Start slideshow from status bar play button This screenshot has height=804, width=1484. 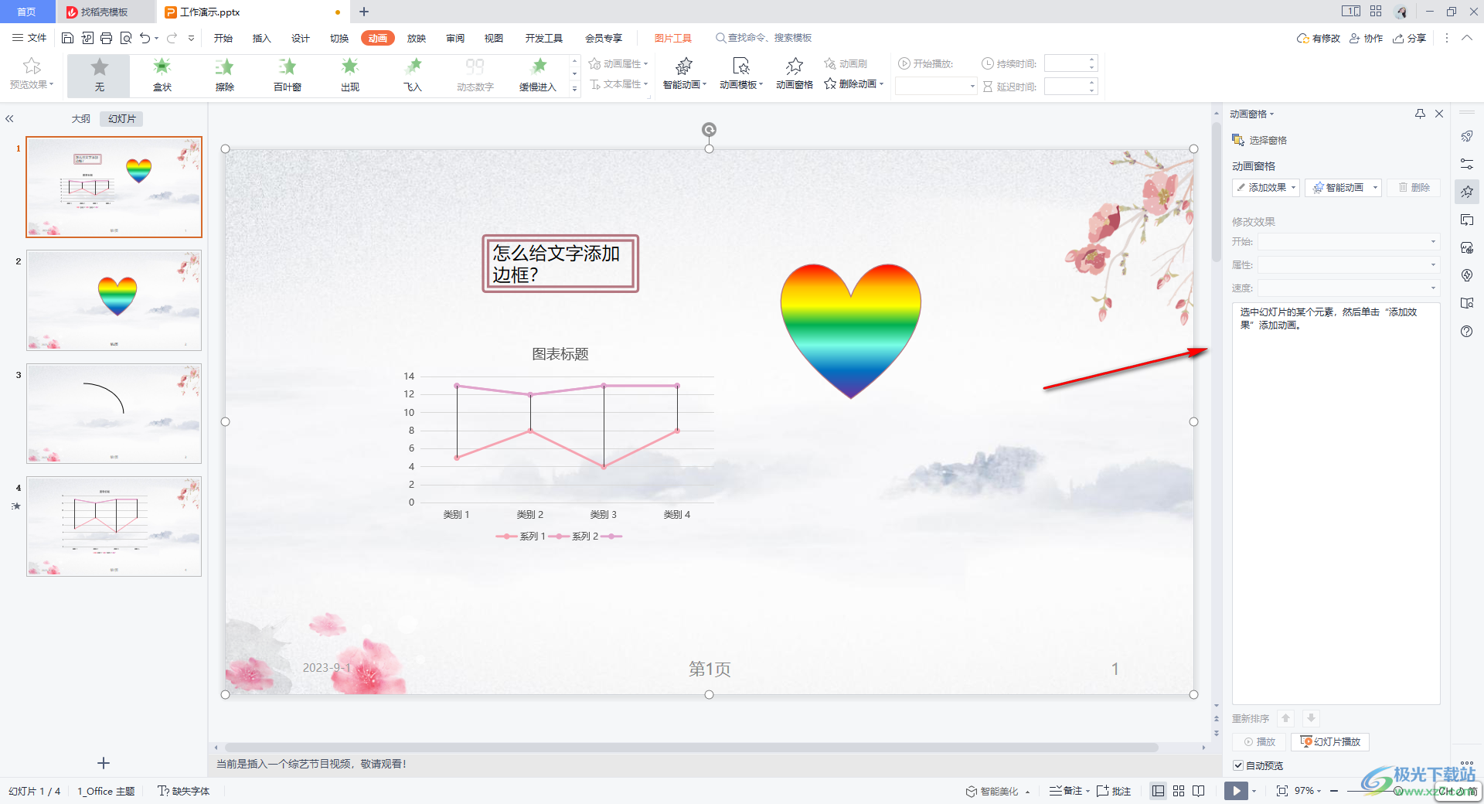1236,791
